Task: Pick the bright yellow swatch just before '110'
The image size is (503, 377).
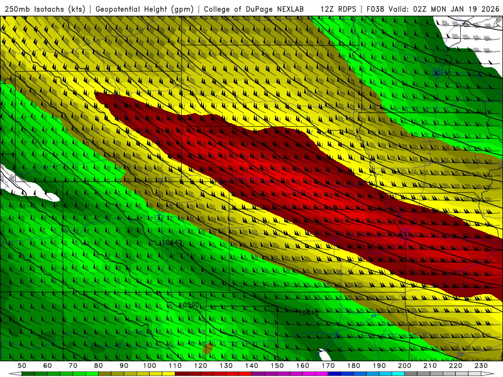Action: tap(169, 374)
